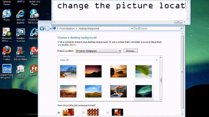Image resolution: width=209 pixels, height=117 pixels.
Task: Open the Internet Explorer desktop icon
Action: pos(21,17)
